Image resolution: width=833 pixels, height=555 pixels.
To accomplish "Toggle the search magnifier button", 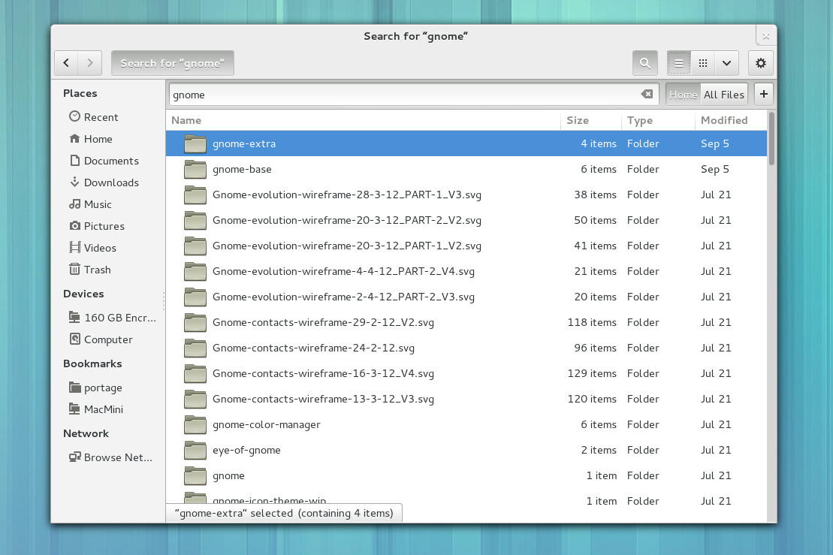I will pyautogui.click(x=645, y=63).
